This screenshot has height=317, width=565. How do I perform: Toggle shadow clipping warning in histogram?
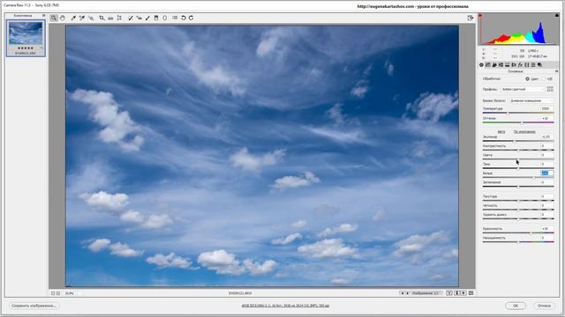(480, 16)
